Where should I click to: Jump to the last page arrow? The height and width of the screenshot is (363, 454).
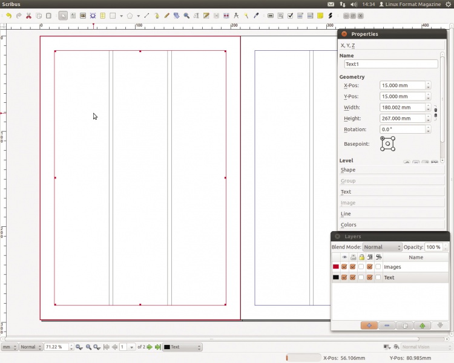(158, 347)
